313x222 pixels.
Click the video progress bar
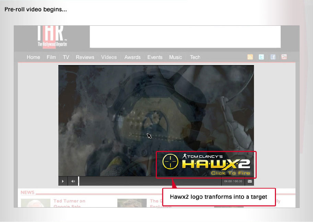[150, 181]
